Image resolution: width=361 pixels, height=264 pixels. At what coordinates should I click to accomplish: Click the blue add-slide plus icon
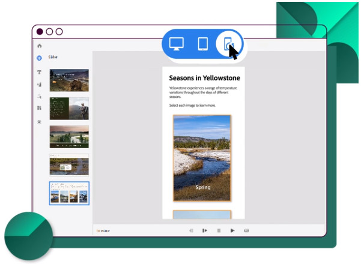tap(39, 58)
